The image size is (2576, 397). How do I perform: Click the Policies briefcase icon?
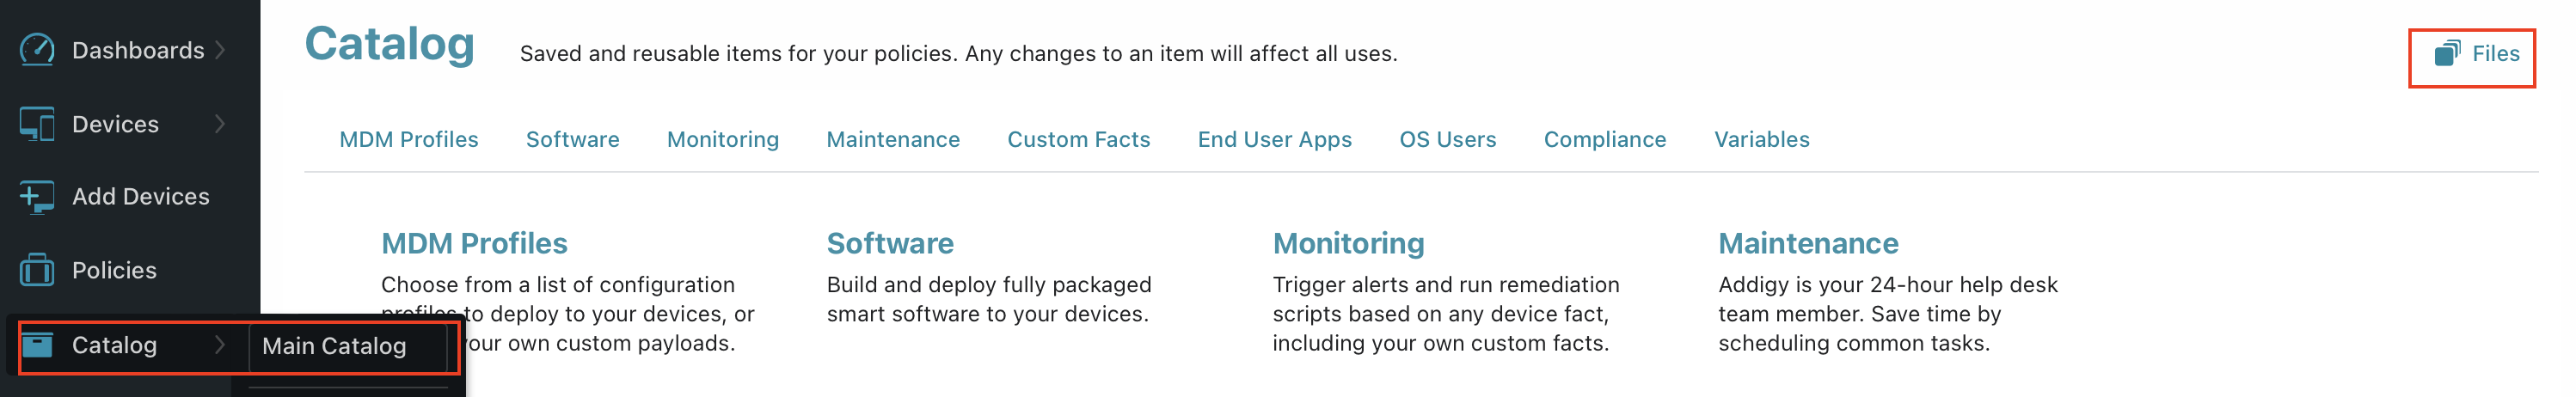(x=37, y=270)
